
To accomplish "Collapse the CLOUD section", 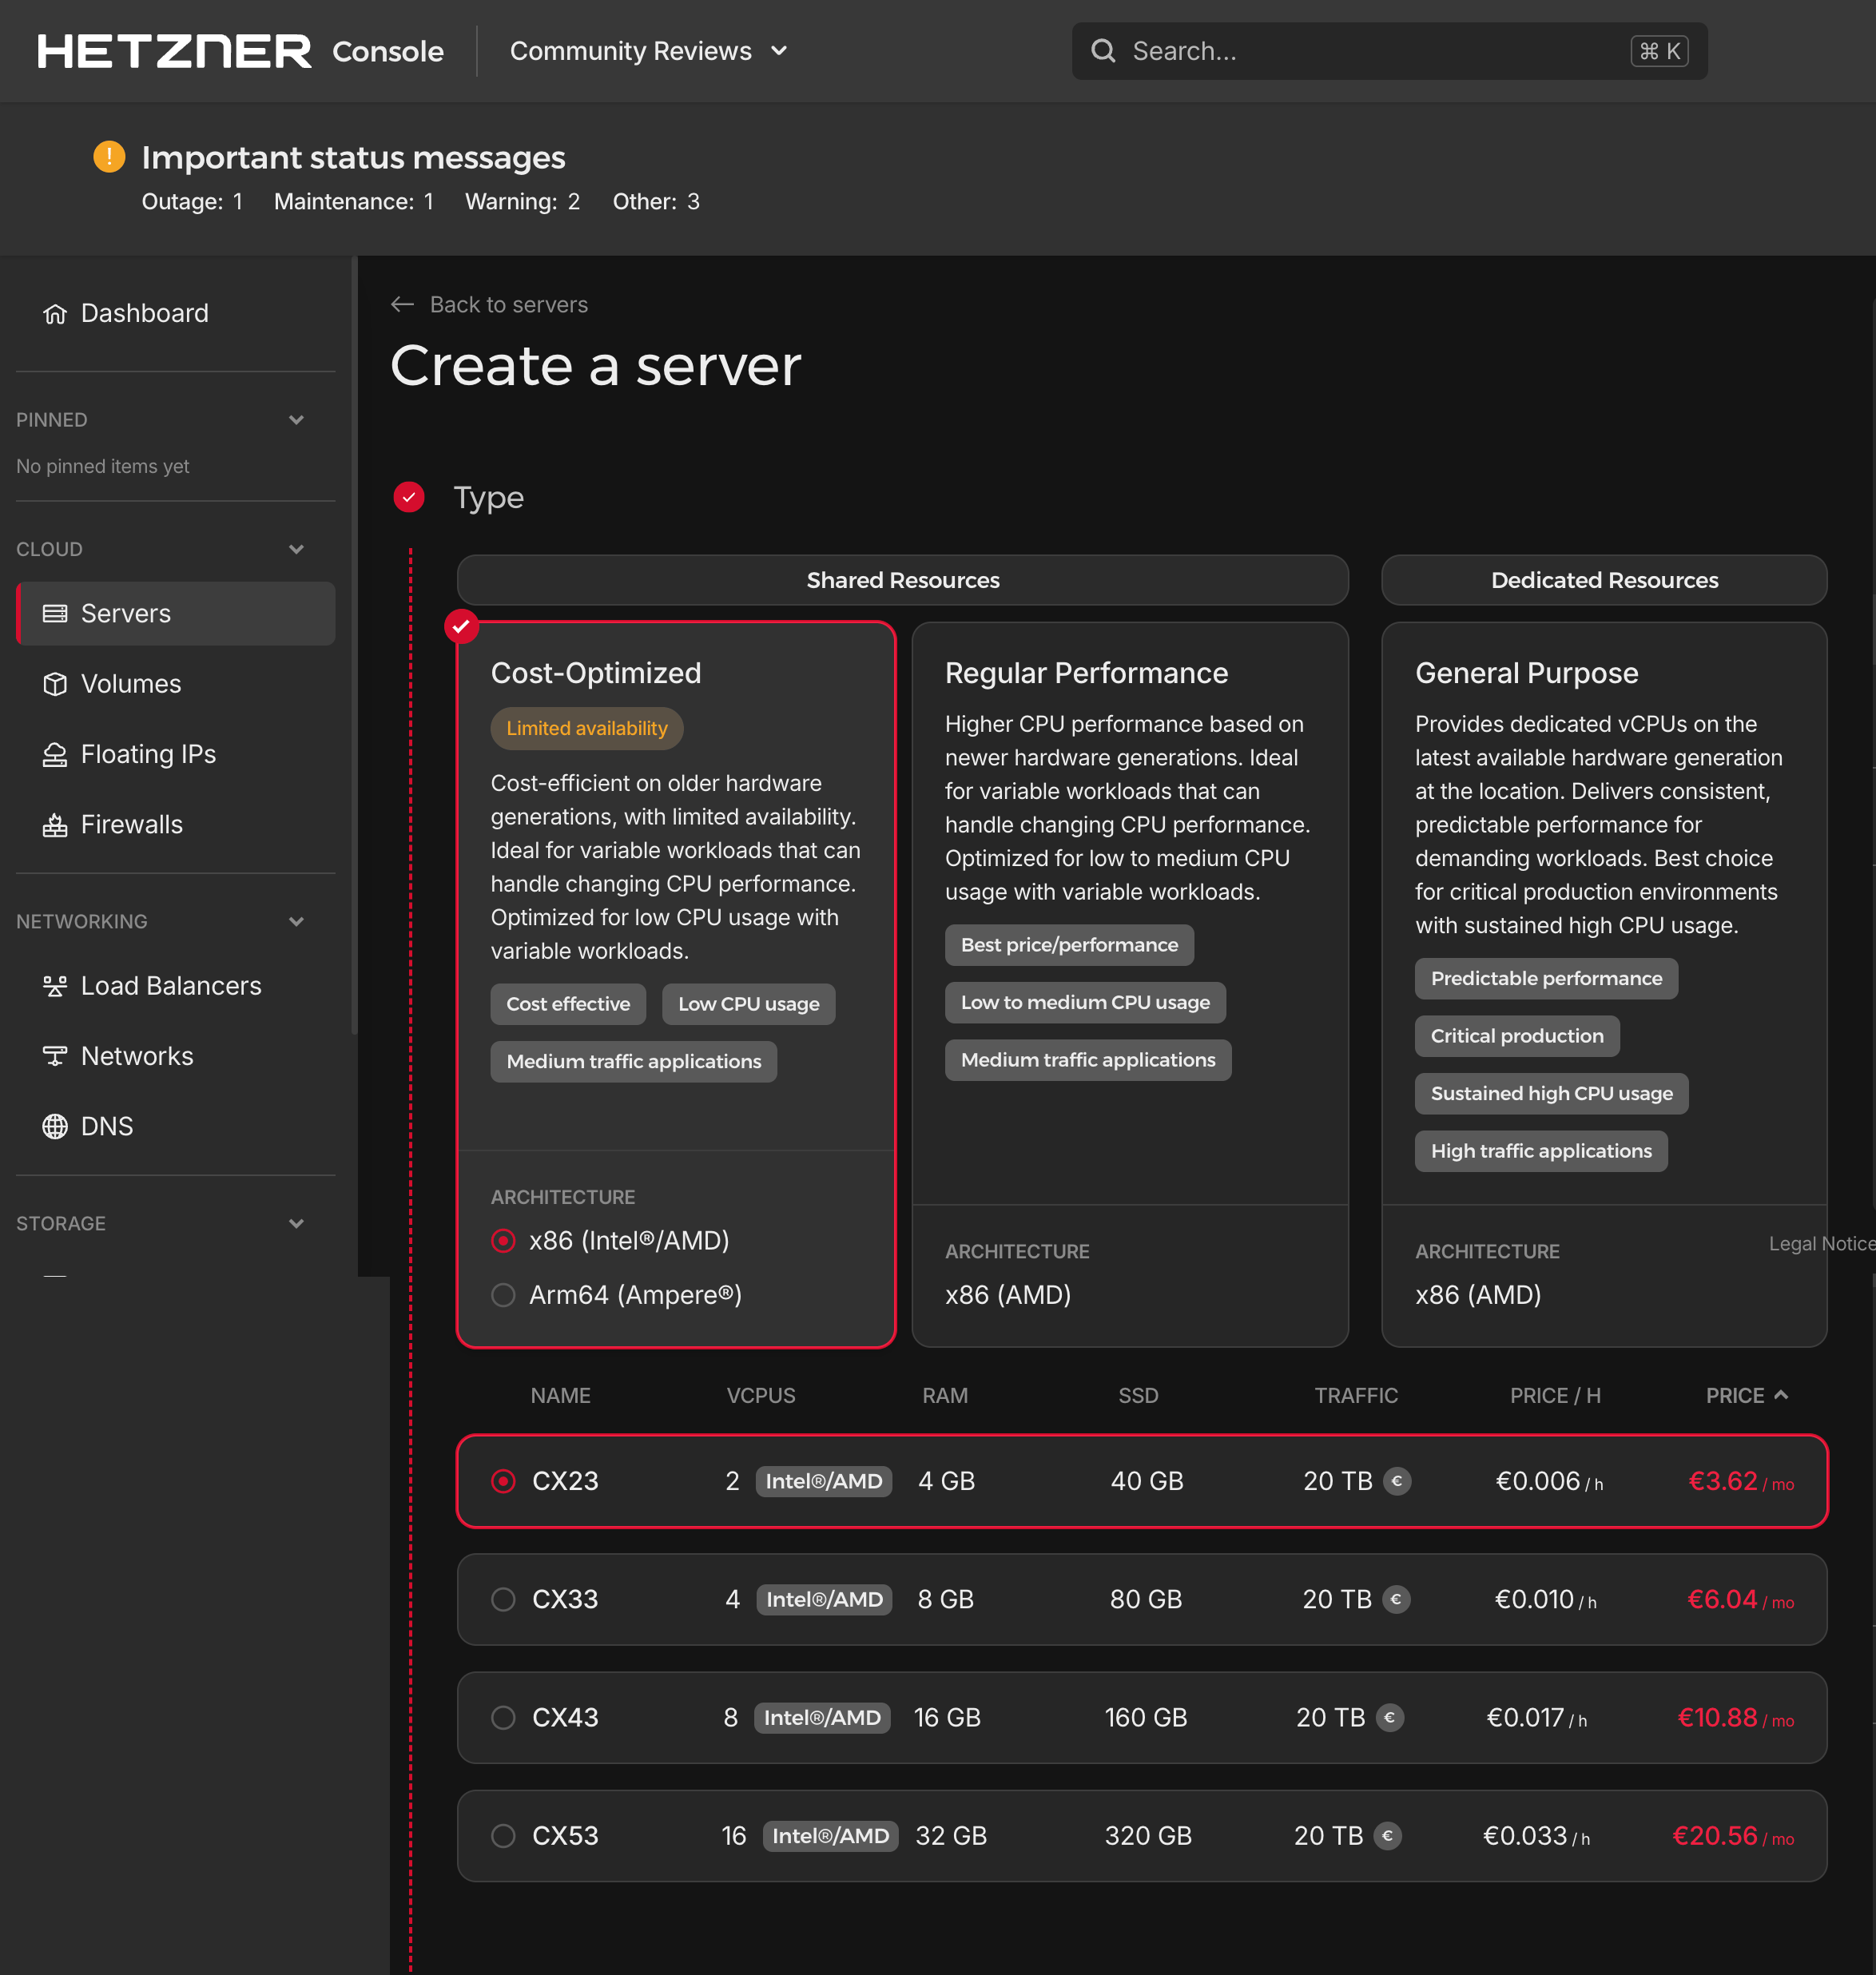I will [x=296, y=549].
